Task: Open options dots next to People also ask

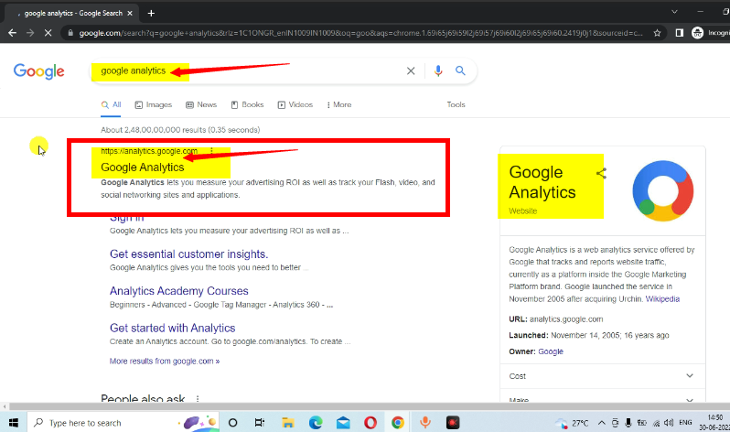Action: (x=198, y=399)
